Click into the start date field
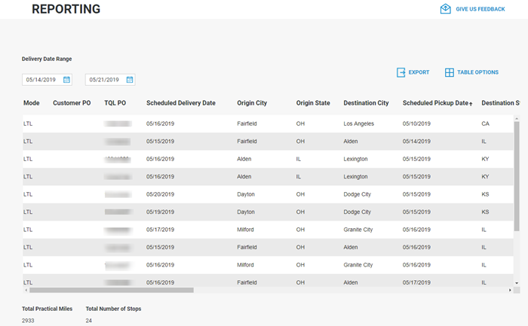This screenshot has height=326, width=528. click(41, 80)
